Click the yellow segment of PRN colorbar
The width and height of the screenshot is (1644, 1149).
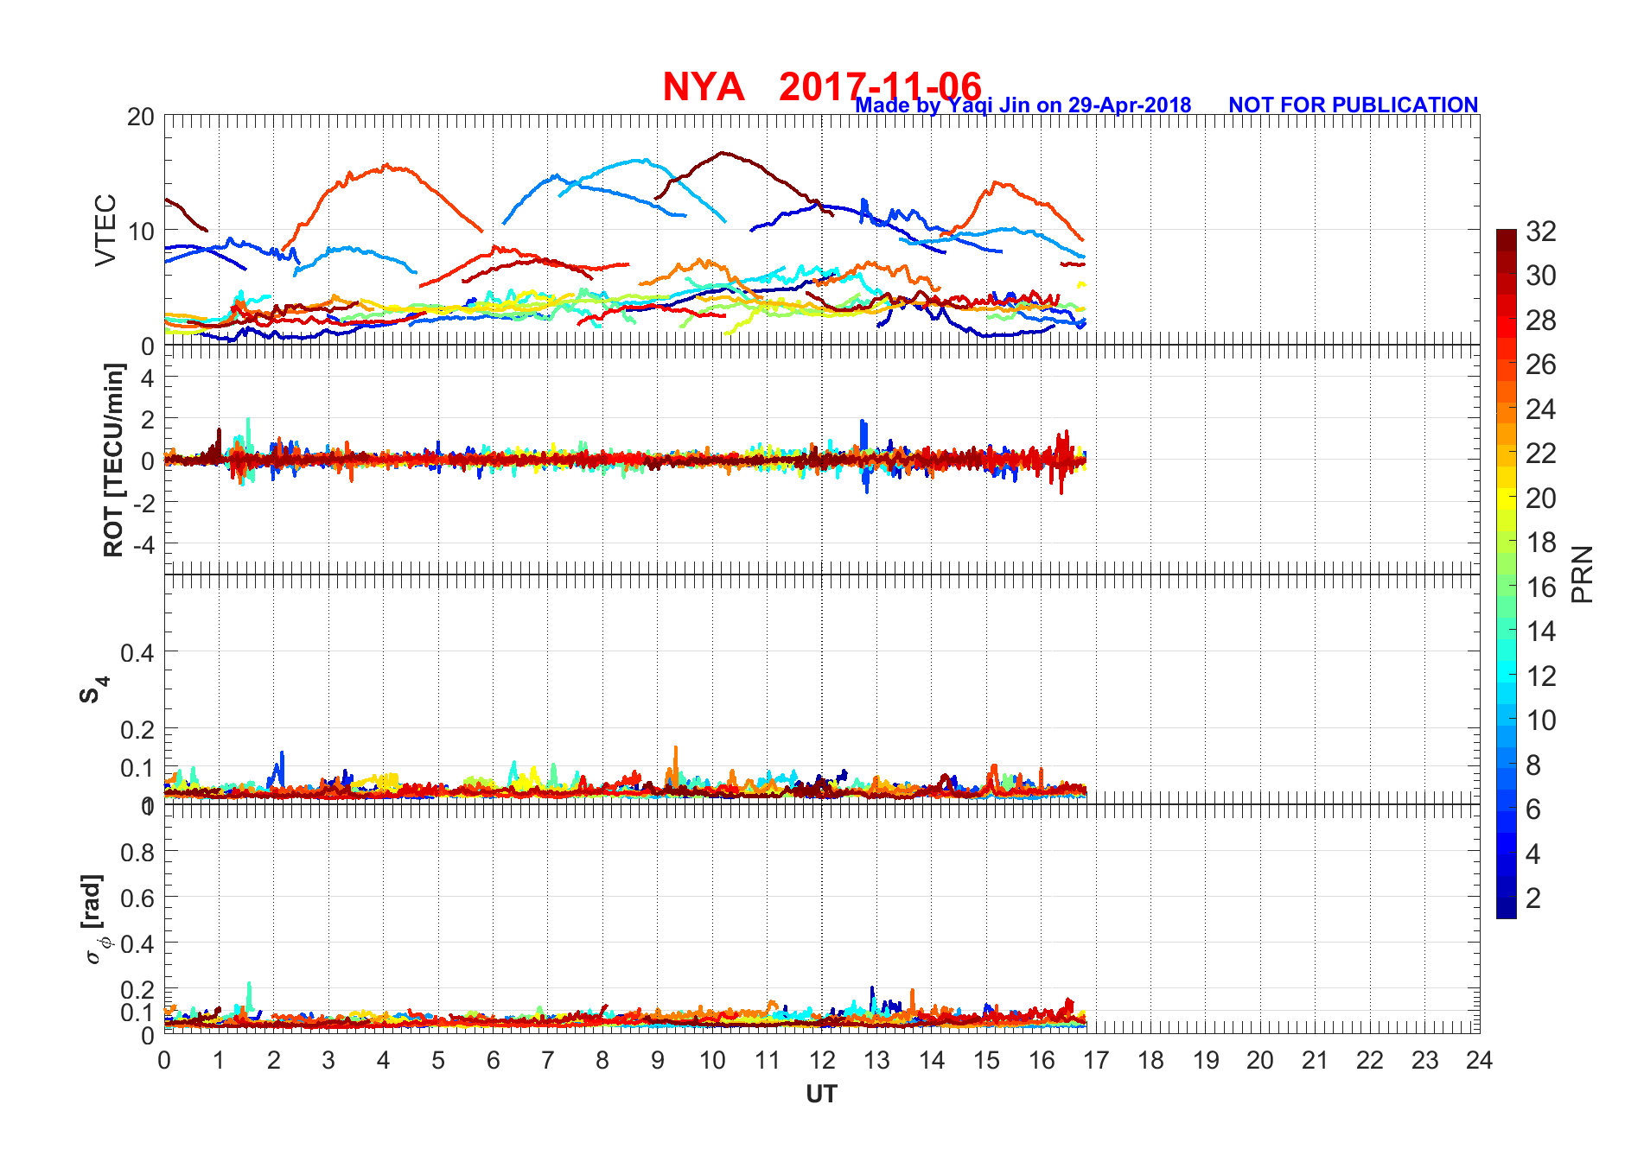(x=1507, y=498)
